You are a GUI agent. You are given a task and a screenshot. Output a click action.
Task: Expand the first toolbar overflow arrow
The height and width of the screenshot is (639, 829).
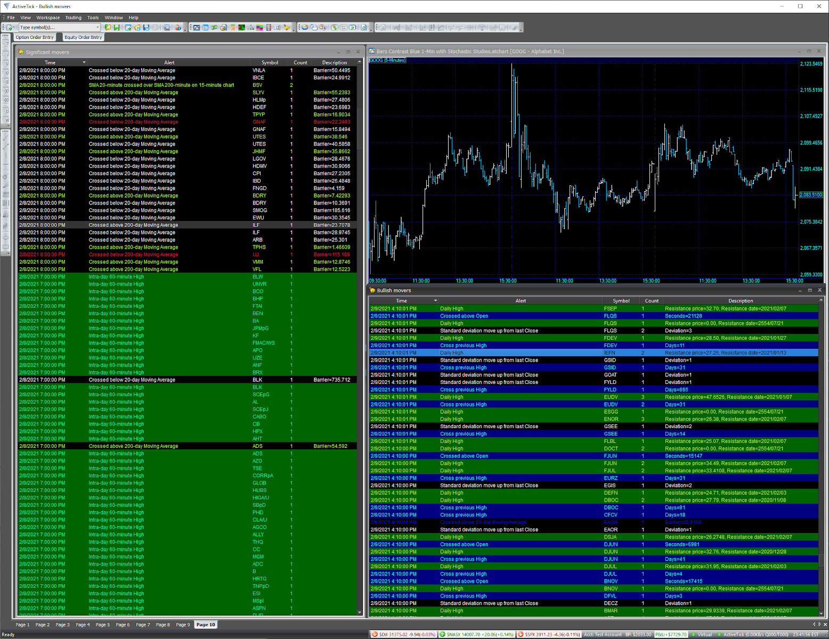(x=185, y=29)
